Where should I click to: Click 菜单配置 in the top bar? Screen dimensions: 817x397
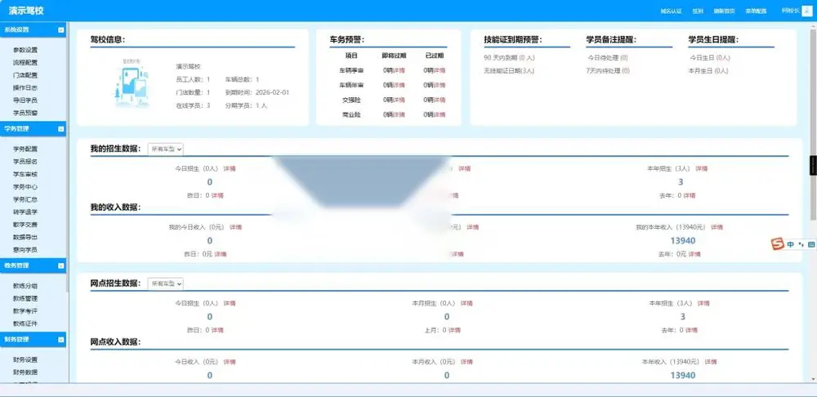pos(756,11)
